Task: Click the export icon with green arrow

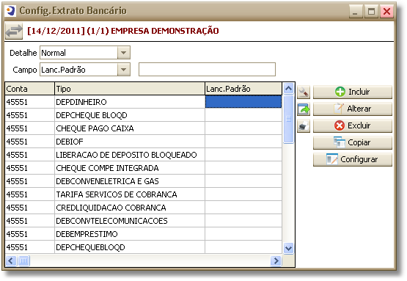Action: point(304,109)
